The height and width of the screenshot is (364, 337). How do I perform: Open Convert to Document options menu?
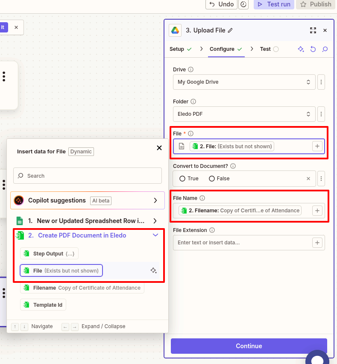coord(321,179)
